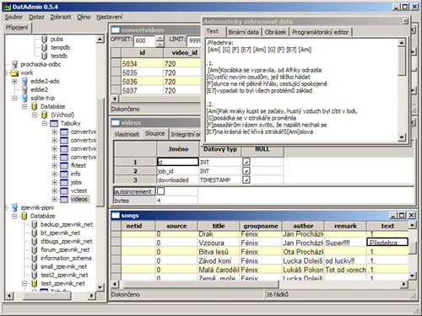Image resolution: width=422 pixels, height=316 pixels.
Task: Open the Zobrazit menu
Action: [61, 17]
